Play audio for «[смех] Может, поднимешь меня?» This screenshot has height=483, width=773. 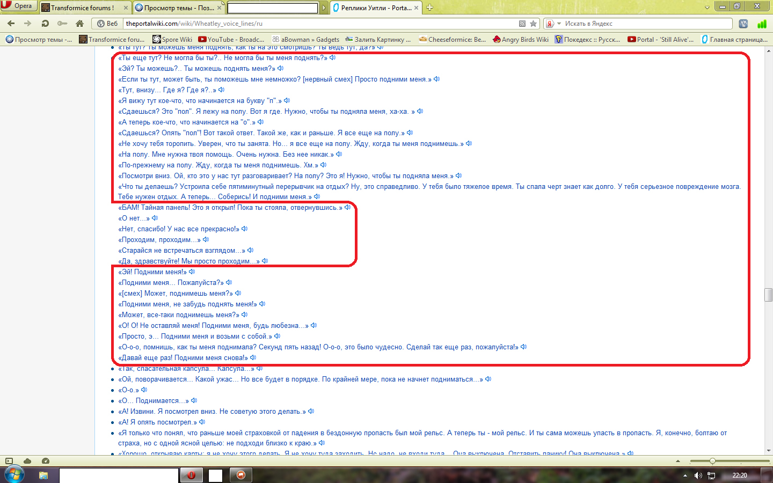pos(238,293)
